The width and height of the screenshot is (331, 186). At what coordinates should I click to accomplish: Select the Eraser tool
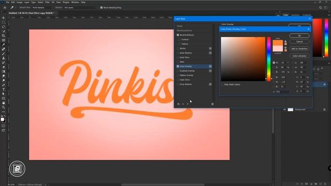4,67
